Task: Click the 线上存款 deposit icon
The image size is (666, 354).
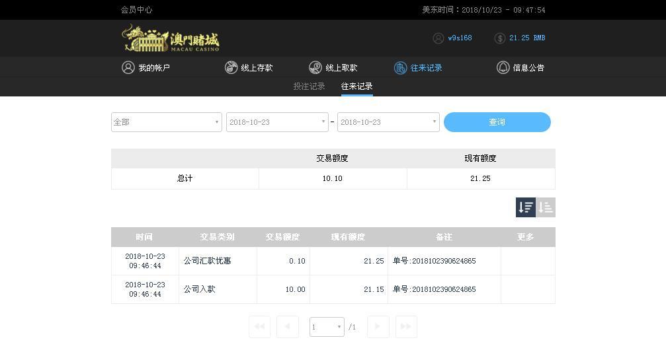Action: pyautogui.click(x=231, y=67)
